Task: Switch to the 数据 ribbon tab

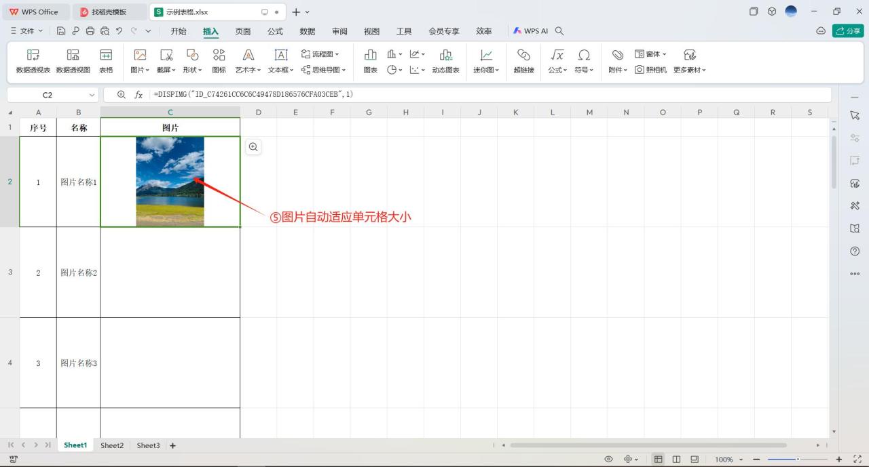Action: coord(308,31)
